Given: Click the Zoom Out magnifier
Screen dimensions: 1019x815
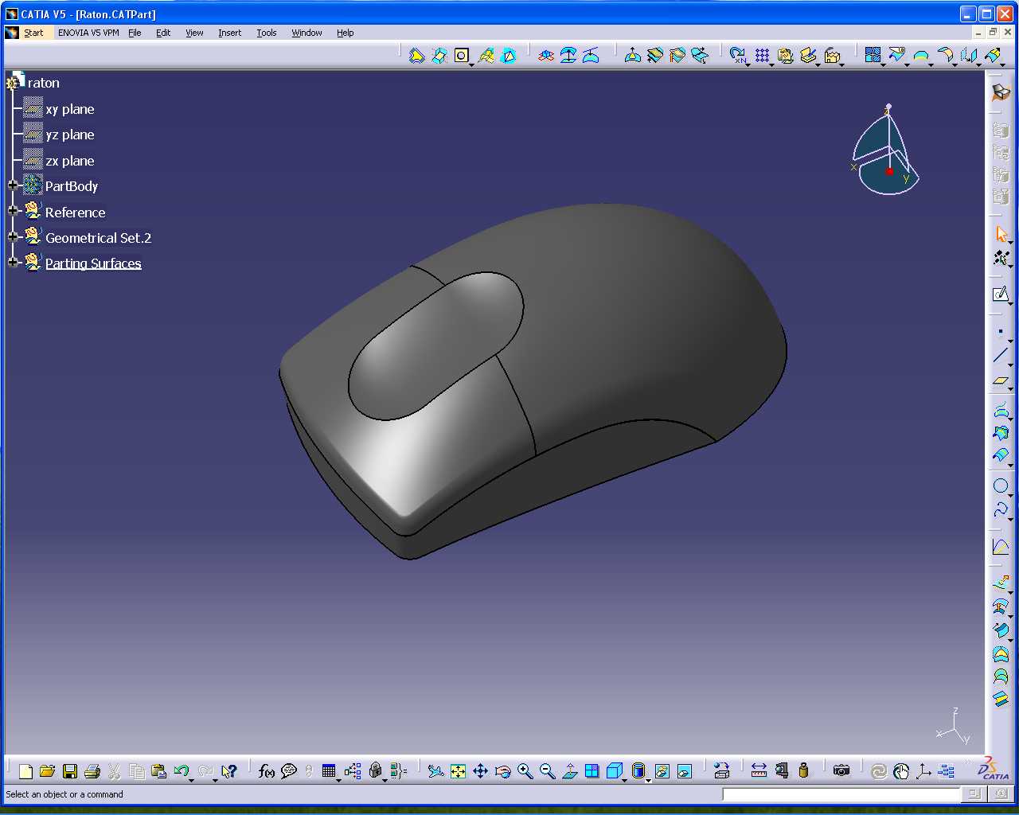Looking at the screenshot, I should click(547, 770).
